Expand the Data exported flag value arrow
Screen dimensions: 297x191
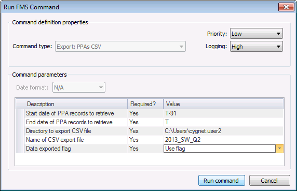click(x=279, y=149)
